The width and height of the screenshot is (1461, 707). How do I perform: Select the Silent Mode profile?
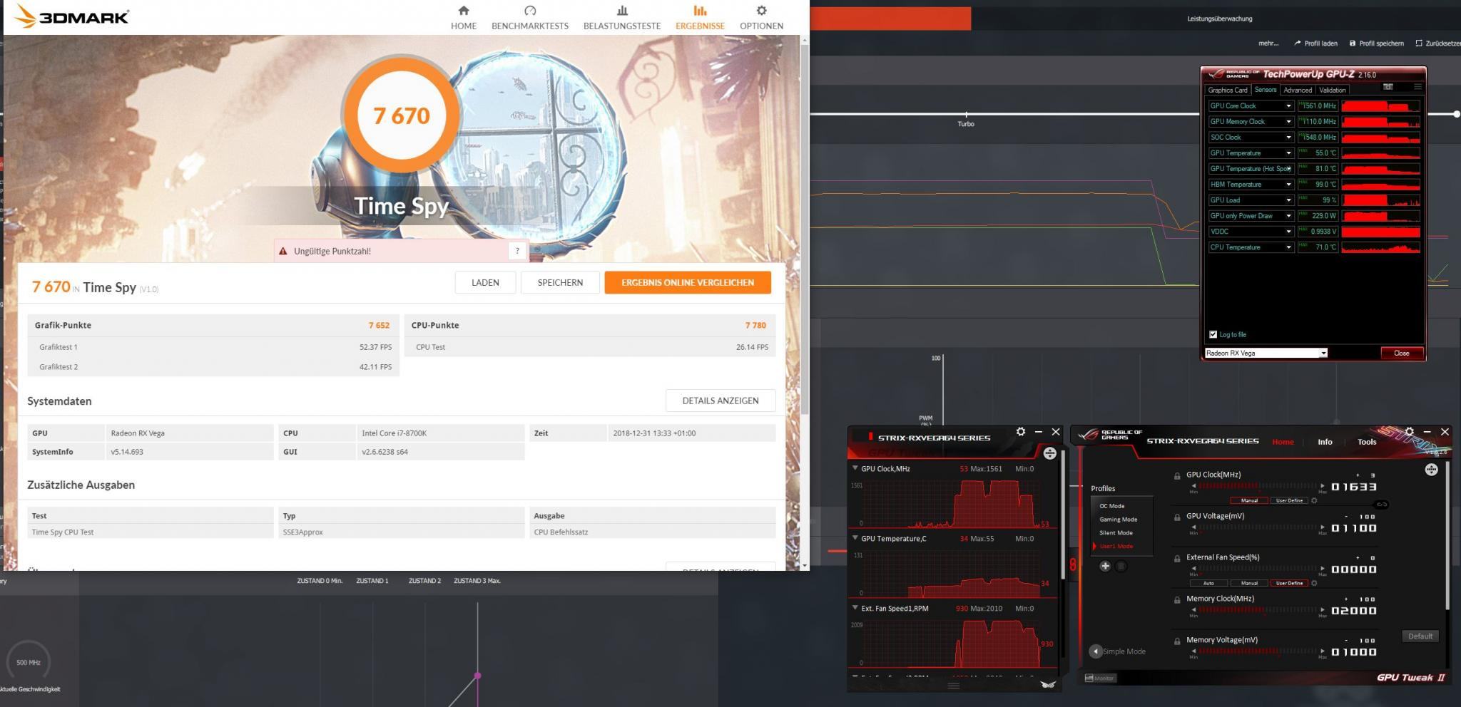tap(1116, 533)
